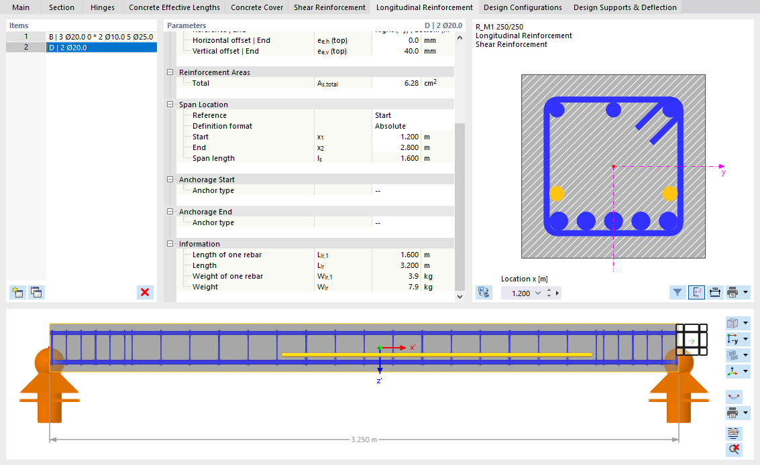Click the section view sync icon

(x=483, y=292)
